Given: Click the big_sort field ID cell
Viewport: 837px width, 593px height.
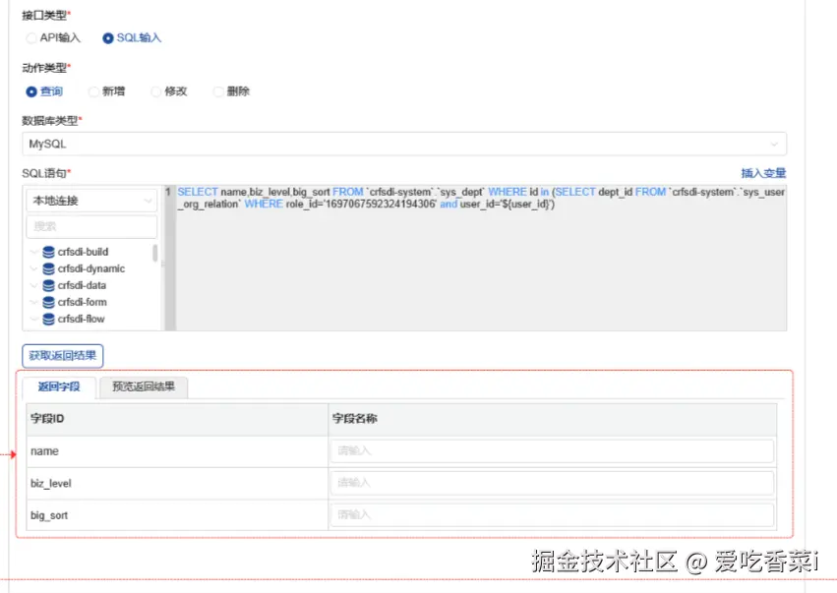Looking at the screenshot, I should (x=177, y=515).
